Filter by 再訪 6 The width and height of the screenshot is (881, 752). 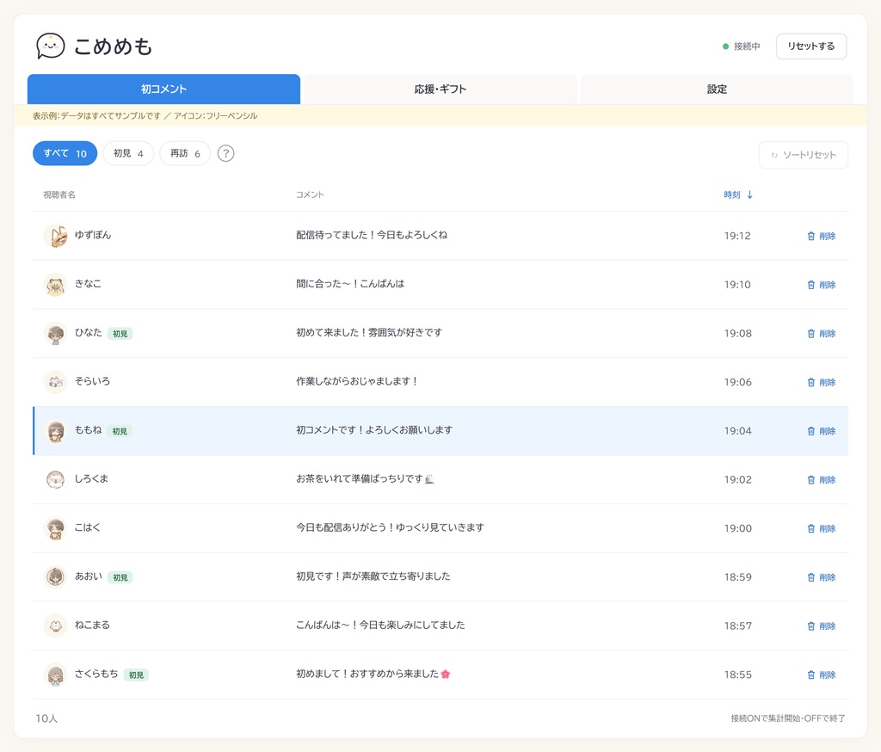185,153
